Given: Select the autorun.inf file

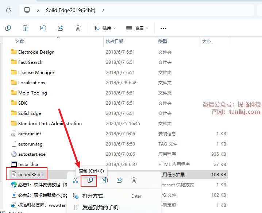Looking at the screenshot, I should pos(30,133).
